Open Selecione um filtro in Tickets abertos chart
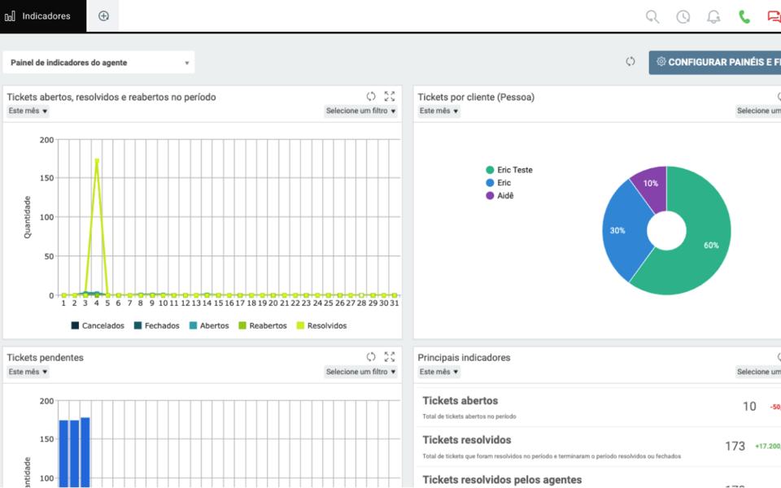 tap(360, 111)
